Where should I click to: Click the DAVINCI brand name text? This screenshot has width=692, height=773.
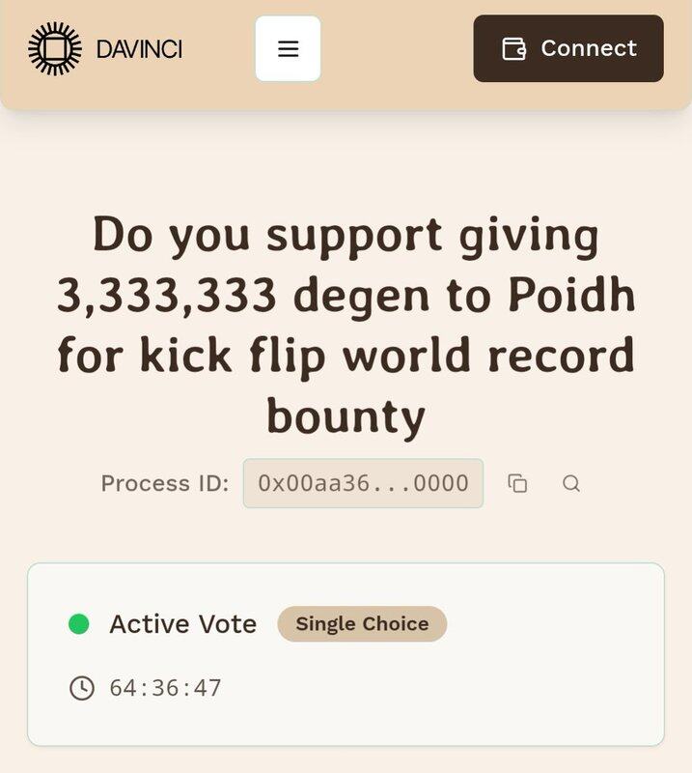coord(139,49)
